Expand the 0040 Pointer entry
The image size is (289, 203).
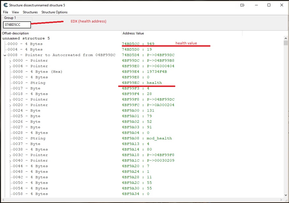pyautogui.click(x=10, y=161)
